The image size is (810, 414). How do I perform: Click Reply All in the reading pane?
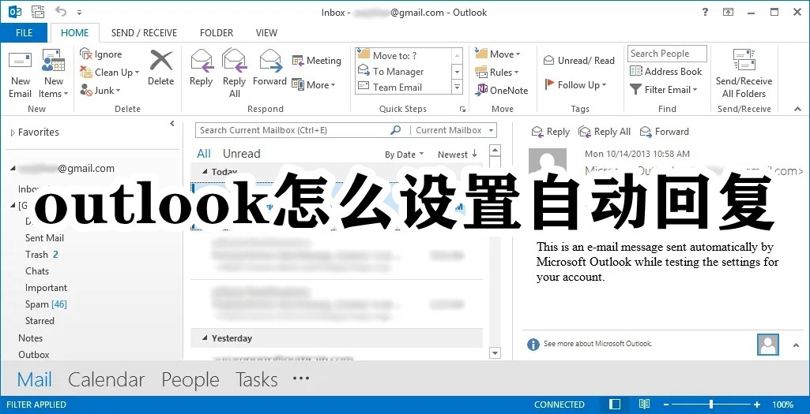605,132
